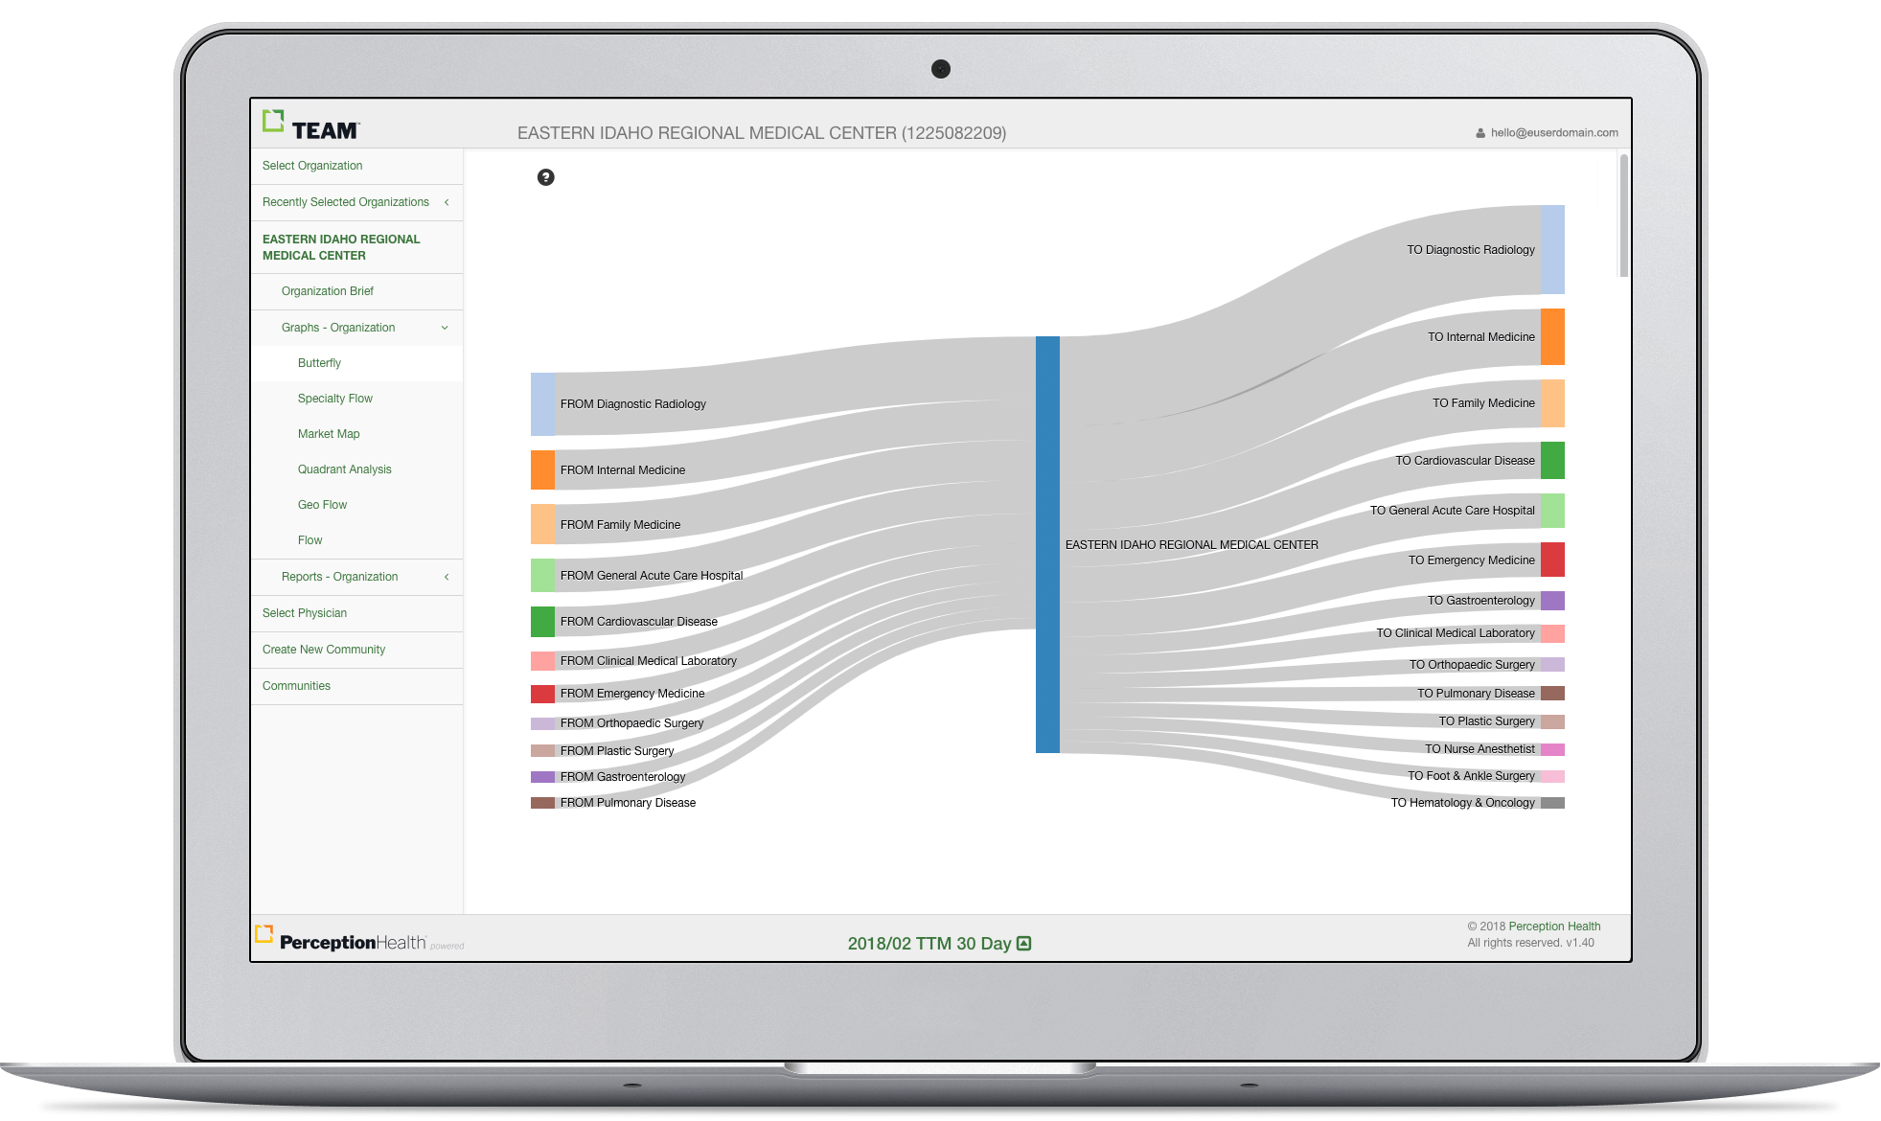The image size is (1881, 1121).
Task: Expand Recently Selected Organizations chevron
Action: click(x=447, y=202)
